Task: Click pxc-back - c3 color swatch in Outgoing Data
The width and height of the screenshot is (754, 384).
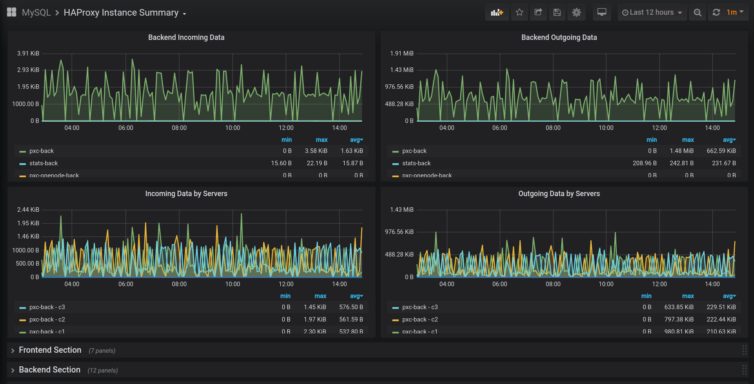Action: click(x=395, y=308)
